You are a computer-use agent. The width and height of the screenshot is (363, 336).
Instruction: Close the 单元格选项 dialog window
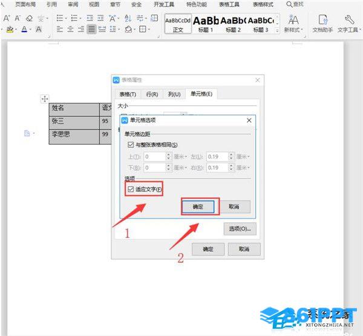(249, 120)
